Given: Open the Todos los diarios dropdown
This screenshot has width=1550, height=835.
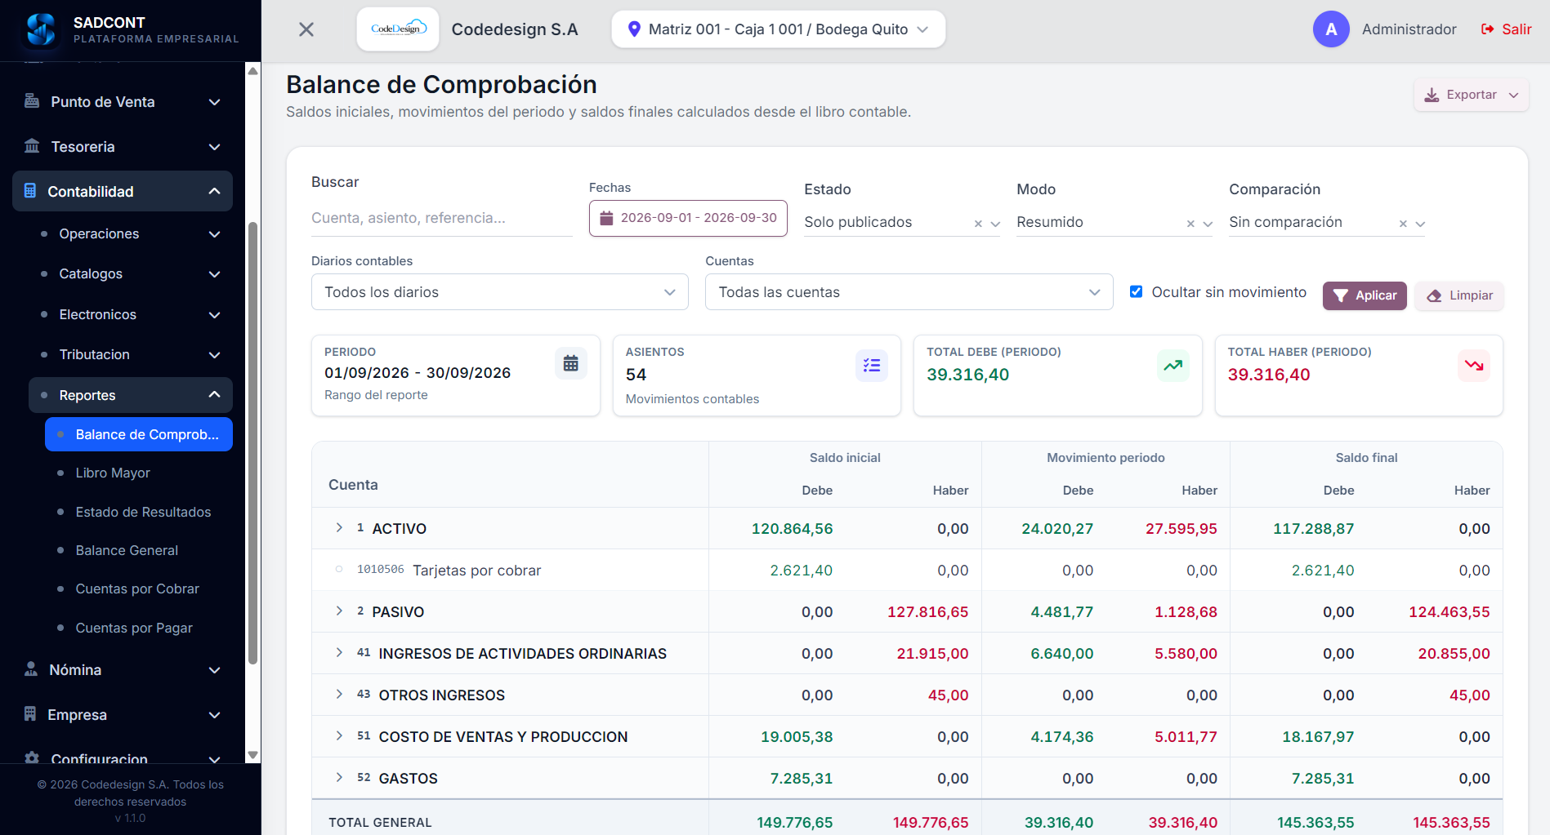Looking at the screenshot, I should (x=499, y=292).
